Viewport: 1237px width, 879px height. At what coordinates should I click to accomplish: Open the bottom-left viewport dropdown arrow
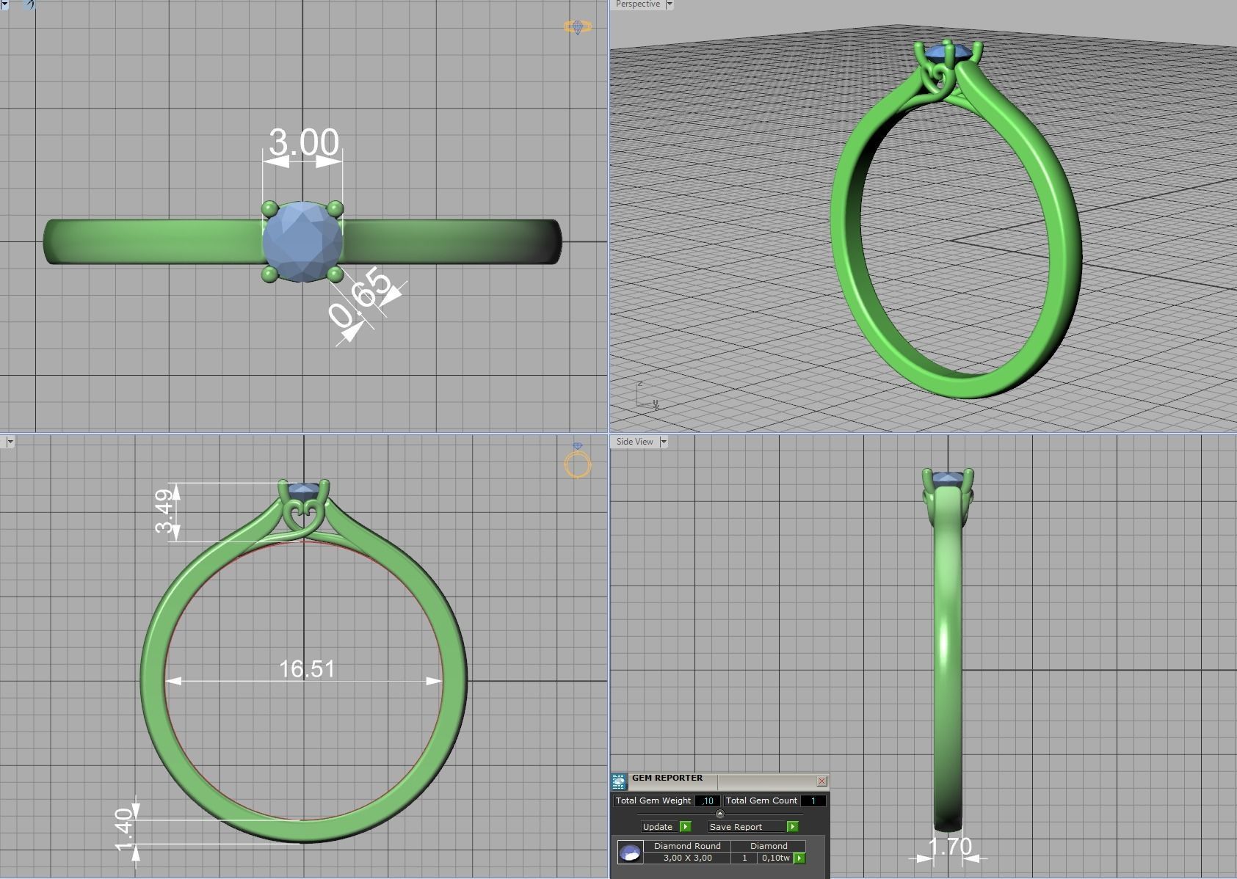[x=10, y=442]
